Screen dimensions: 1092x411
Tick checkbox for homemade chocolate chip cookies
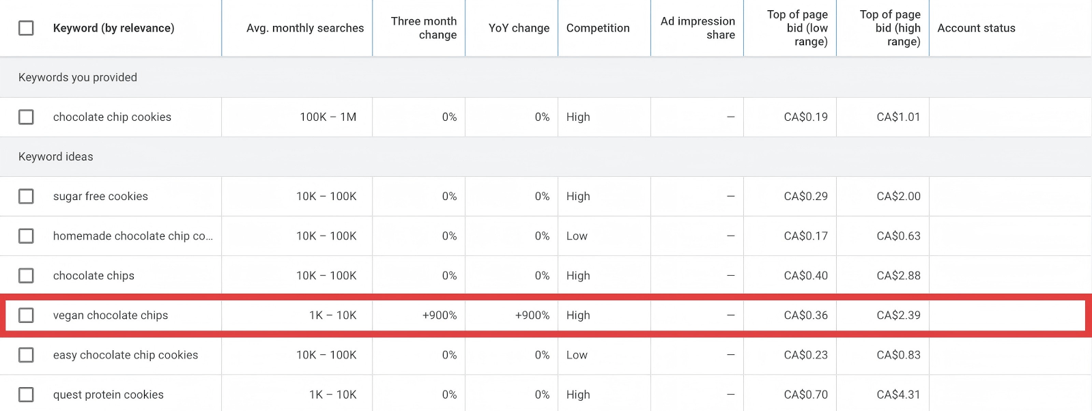(26, 236)
